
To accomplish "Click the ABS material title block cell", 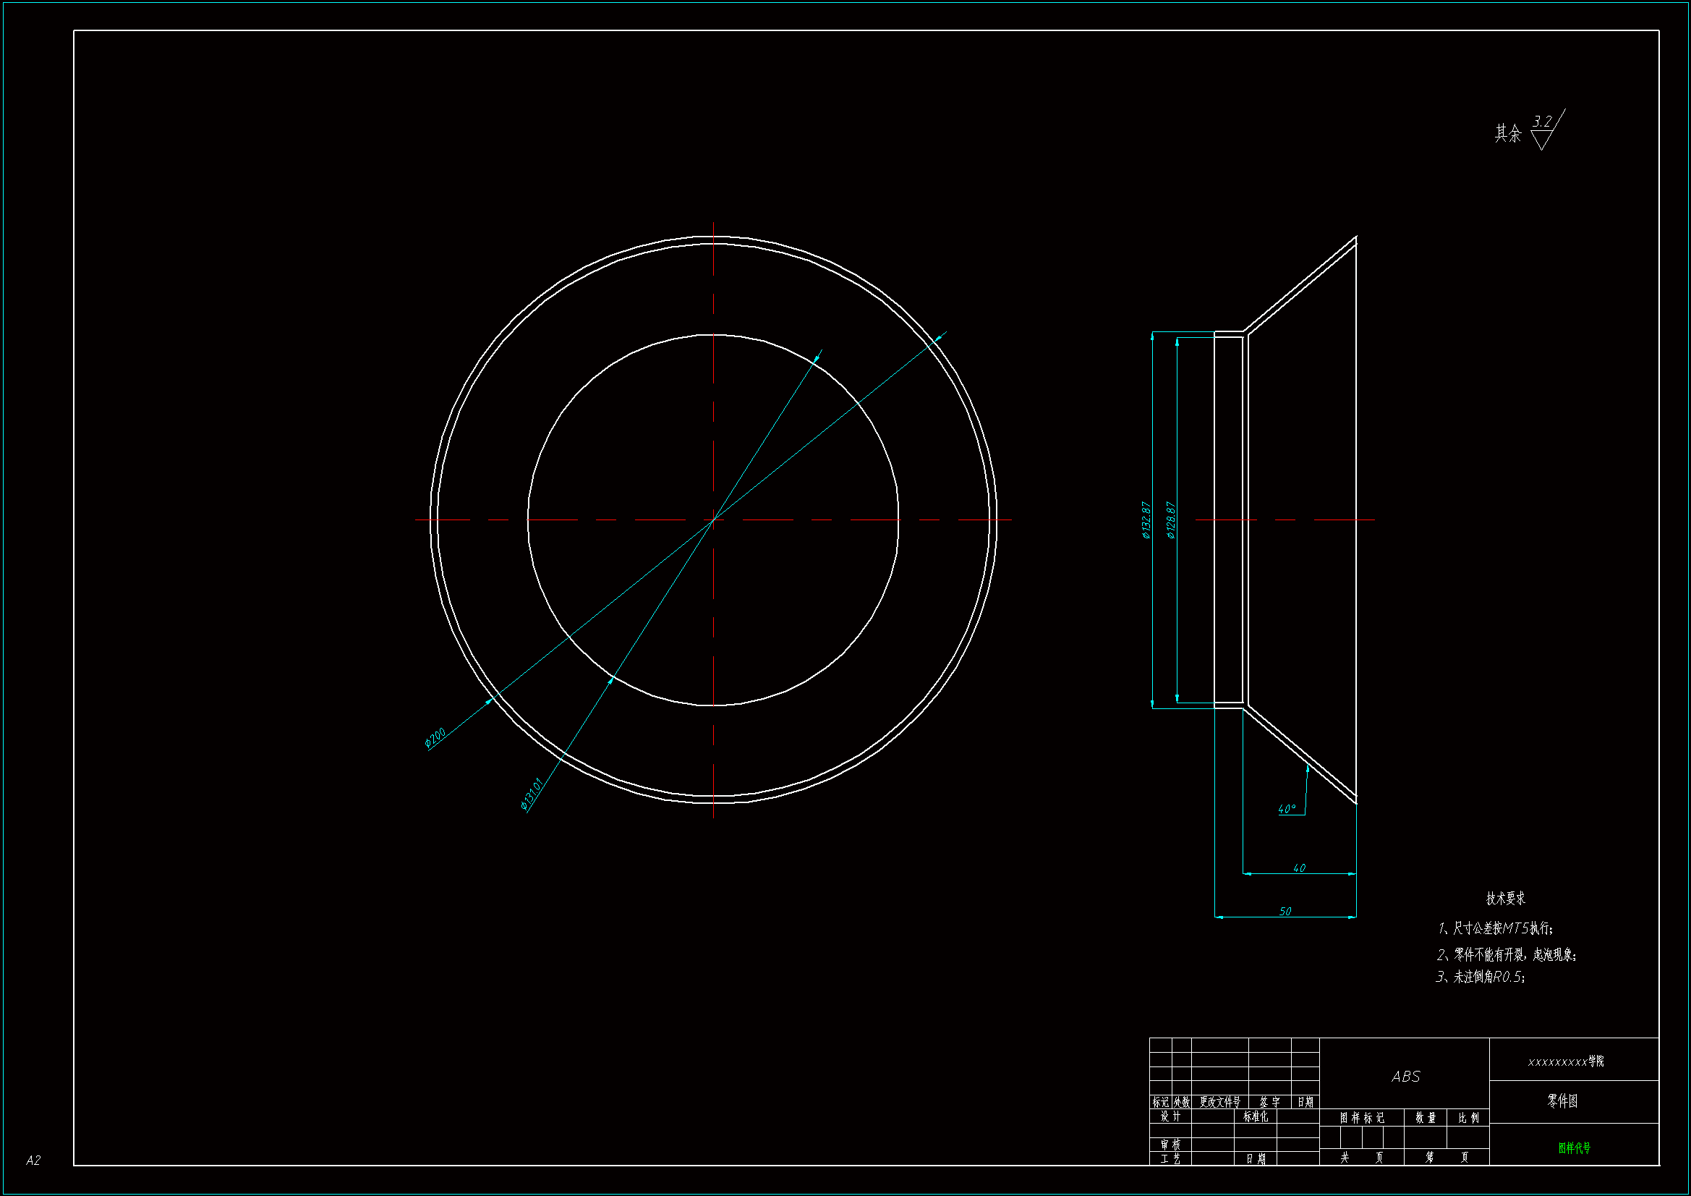I will 1405,1077.
